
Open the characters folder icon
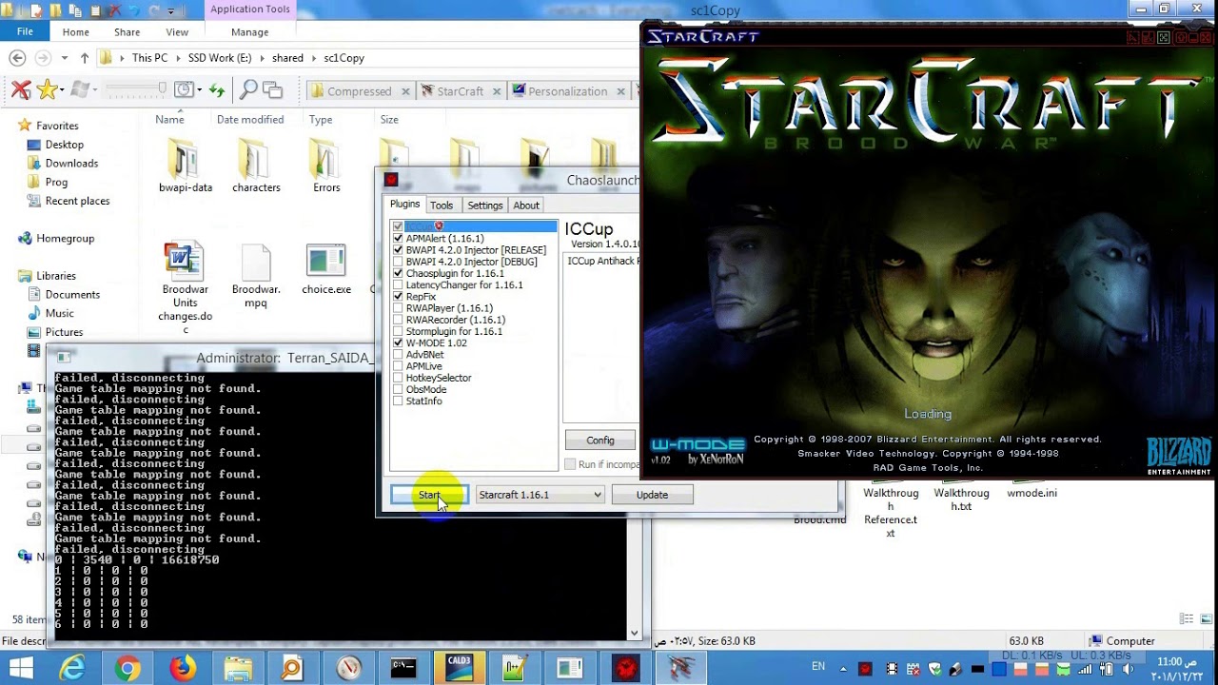(x=255, y=158)
